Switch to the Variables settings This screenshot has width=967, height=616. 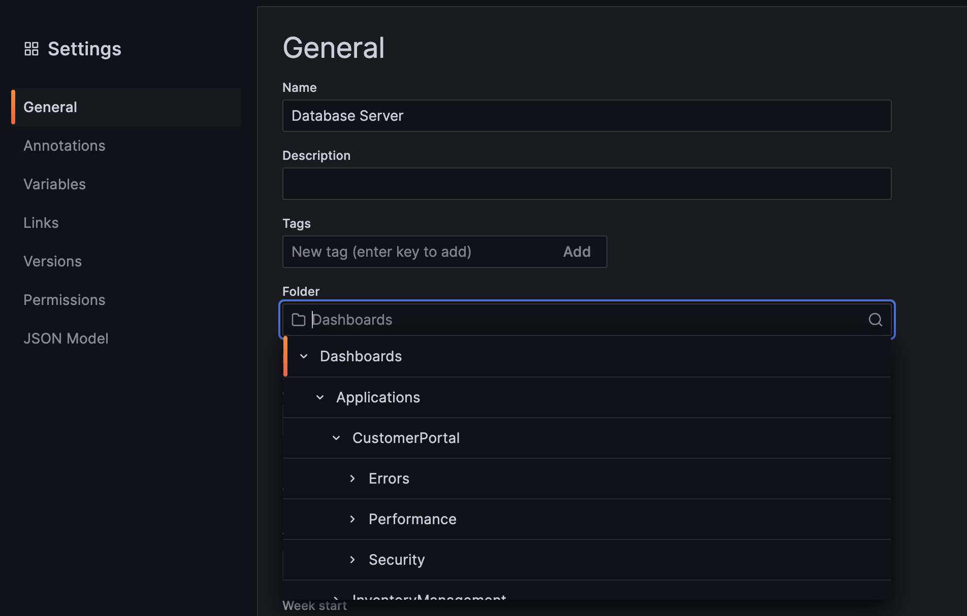(x=54, y=184)
